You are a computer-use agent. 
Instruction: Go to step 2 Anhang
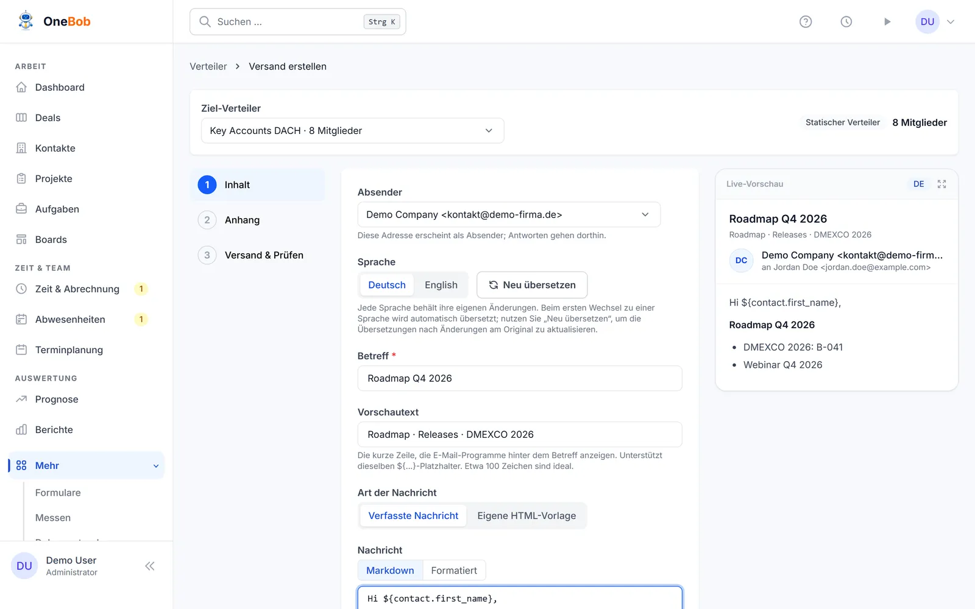pyautogui.click(x=258, y=220)
